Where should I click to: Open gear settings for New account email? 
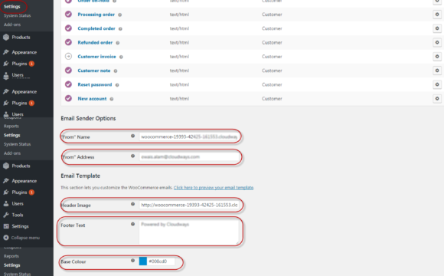437,98
